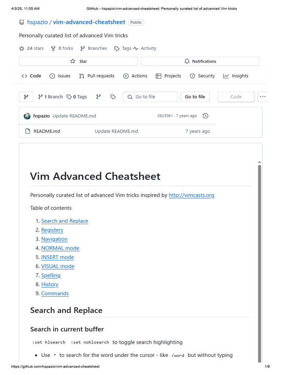The image size is (281, 375).
Task: Click the repository icon beside hspazio
Action: pos(22,22)
